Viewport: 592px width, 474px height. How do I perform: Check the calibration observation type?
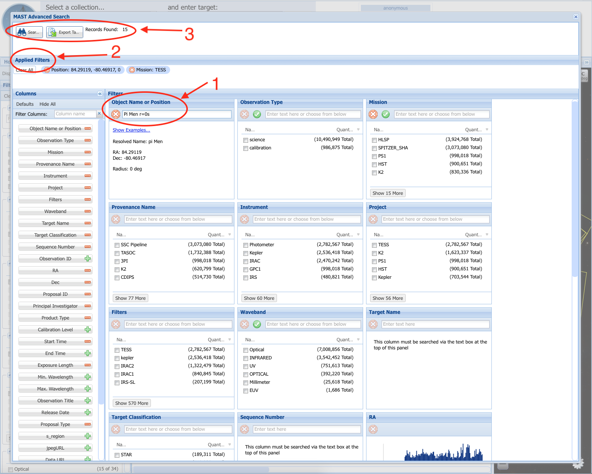point(246,148)
